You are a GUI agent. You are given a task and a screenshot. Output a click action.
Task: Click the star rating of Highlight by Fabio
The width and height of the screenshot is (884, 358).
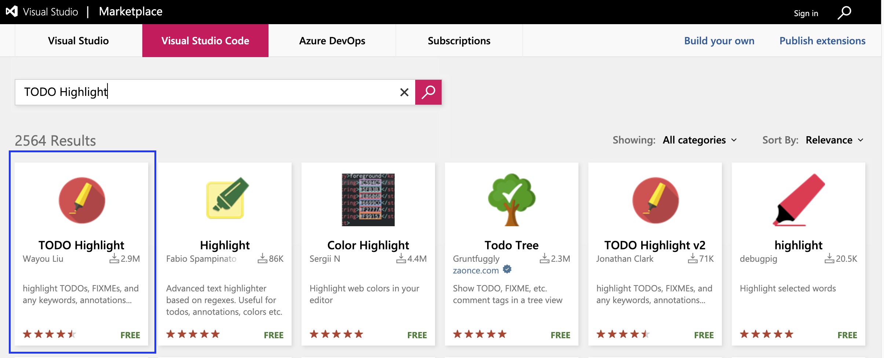point(193,334)
